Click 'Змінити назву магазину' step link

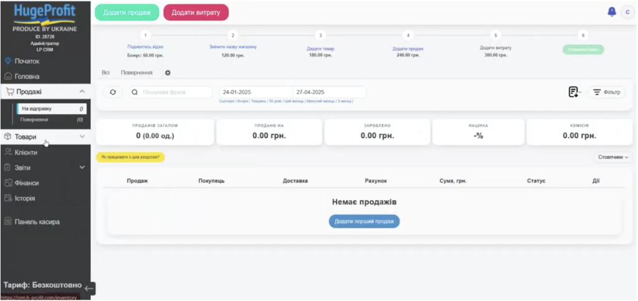pyautogui.click(x=233, y=47)
